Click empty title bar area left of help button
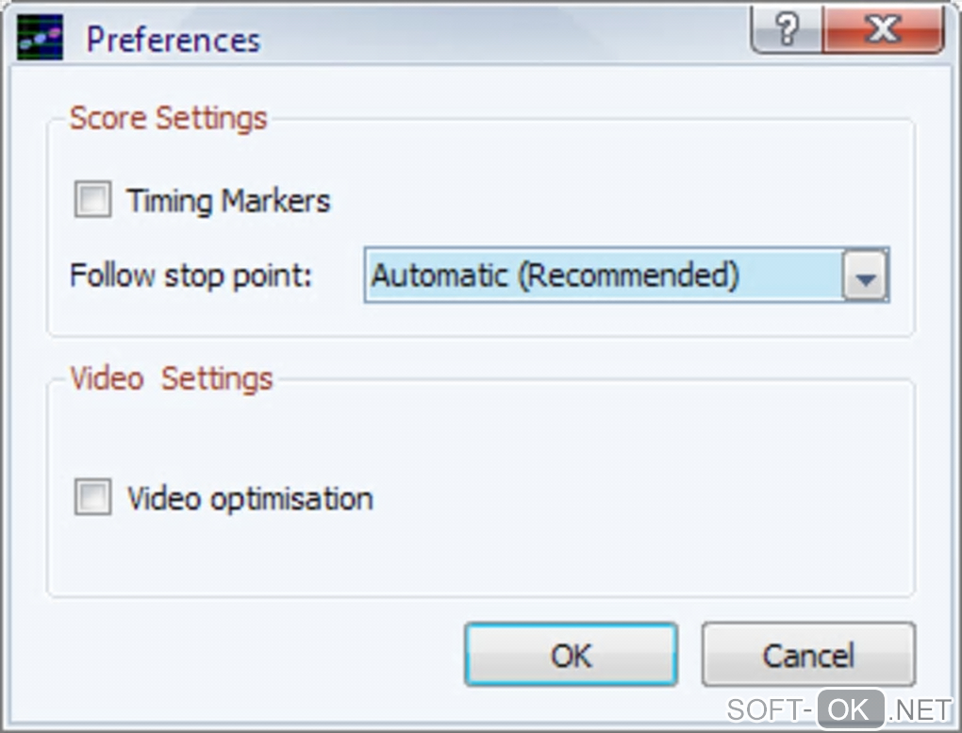This screenshot has width=962, height=733. click(519, 38)
